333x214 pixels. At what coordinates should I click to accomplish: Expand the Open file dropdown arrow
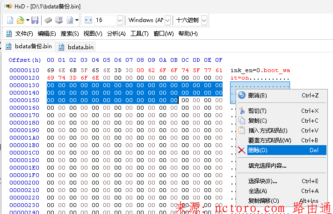coord(28,20)
